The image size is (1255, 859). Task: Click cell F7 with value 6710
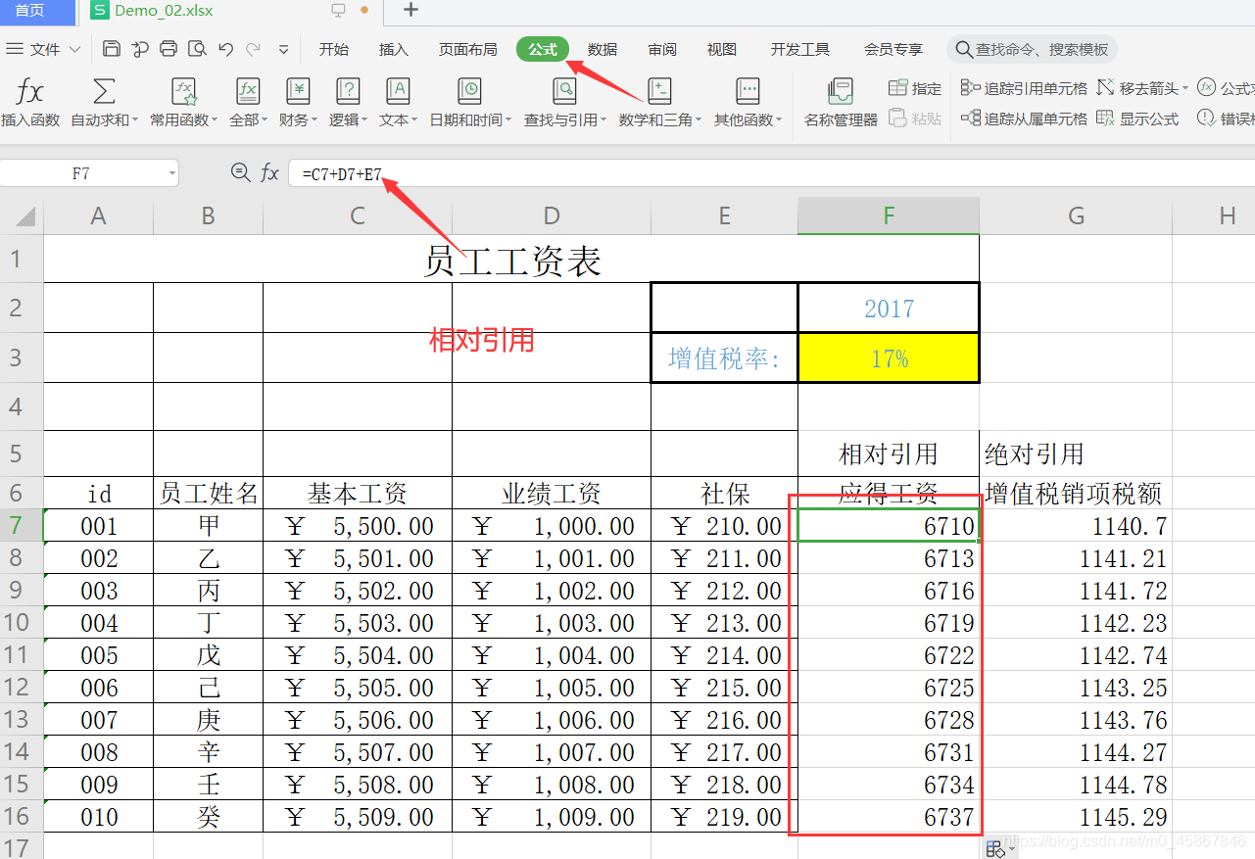tap(889, 526)
